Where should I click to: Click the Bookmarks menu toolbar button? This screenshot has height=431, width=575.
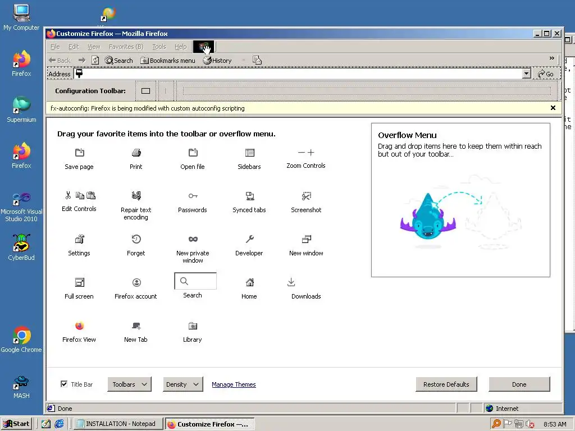[x=167, y=61]
